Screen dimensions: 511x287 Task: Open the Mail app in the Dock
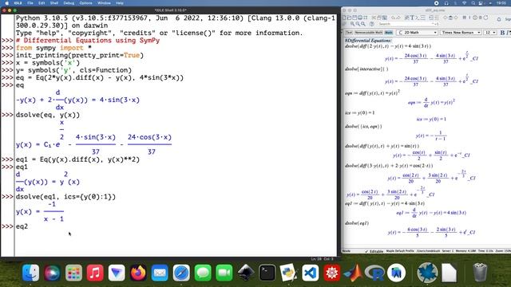pos(160,273)
